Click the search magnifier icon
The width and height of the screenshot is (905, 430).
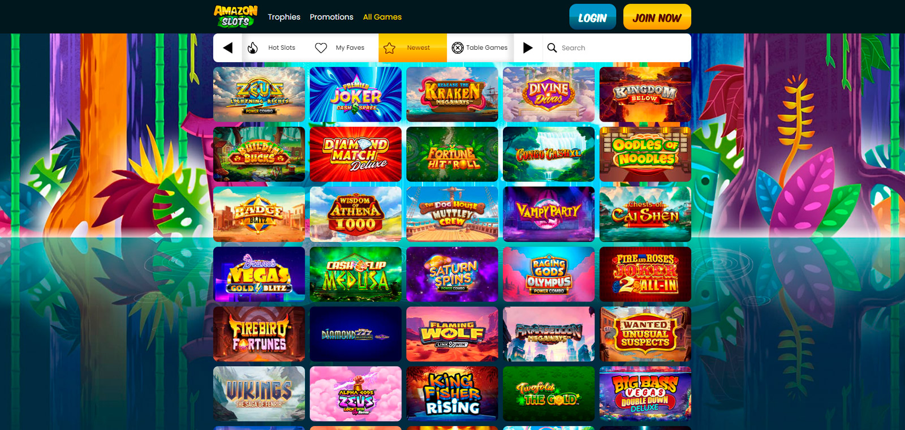(x=552, y=48)
